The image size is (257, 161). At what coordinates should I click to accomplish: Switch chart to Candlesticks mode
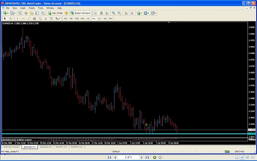click(102, 13)
